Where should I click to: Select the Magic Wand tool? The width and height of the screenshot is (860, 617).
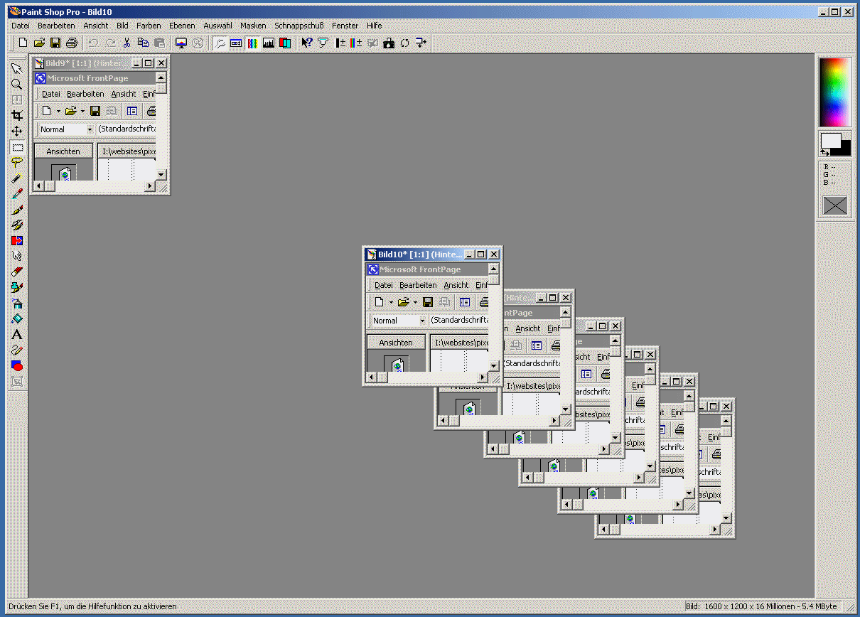17,178
